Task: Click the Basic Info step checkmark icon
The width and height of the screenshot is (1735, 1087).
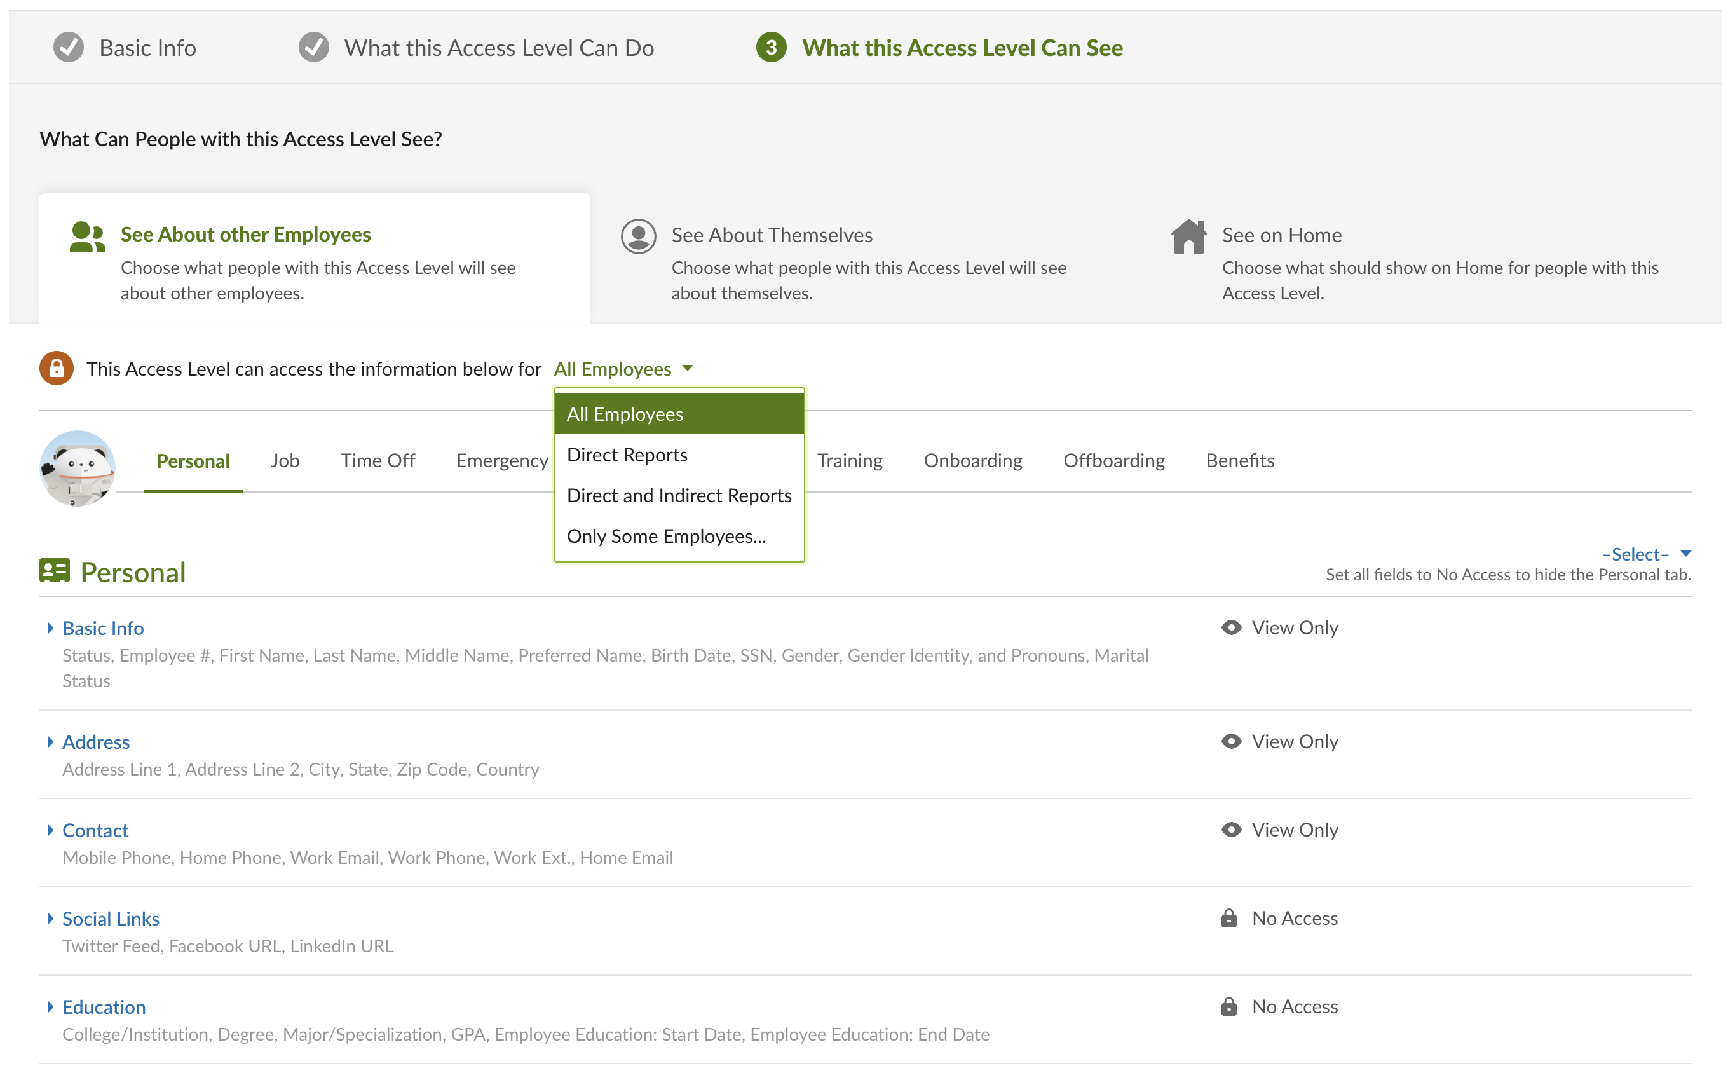Action: point(68,48)
